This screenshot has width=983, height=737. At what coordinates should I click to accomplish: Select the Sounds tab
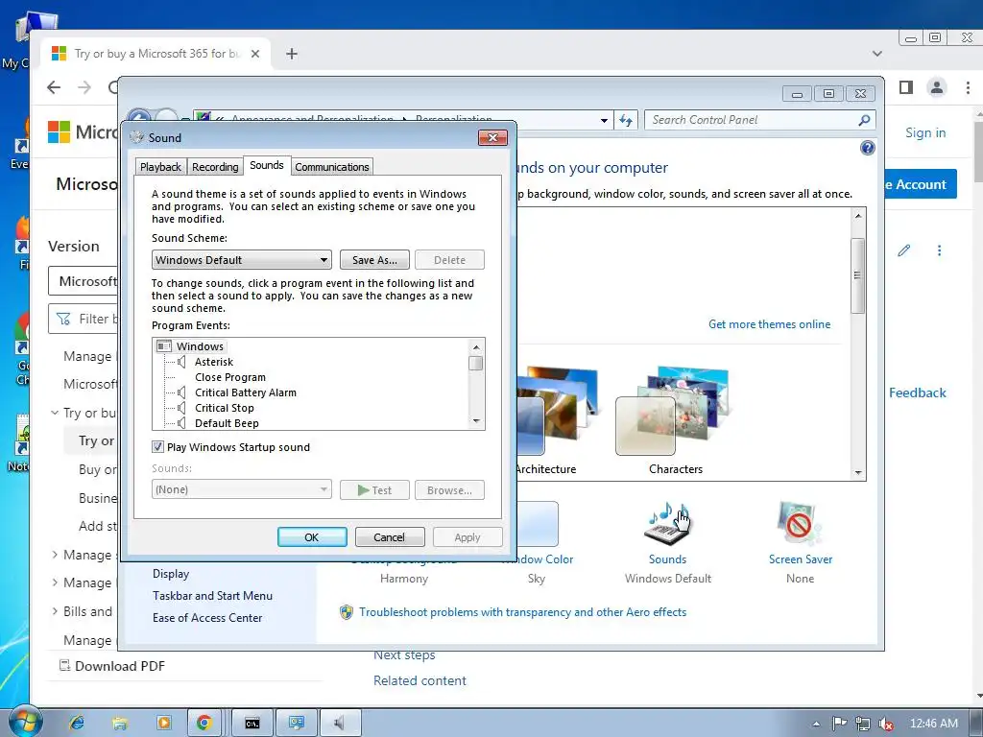(267, 165)
